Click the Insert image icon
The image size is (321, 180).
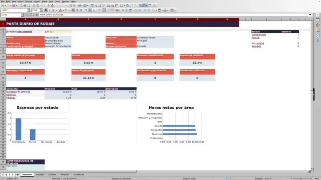pyautogui.click(x=109, y=5)
